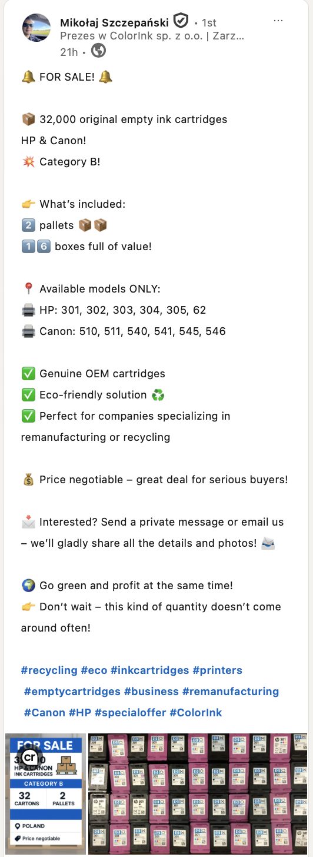Image resolution: width=313 pixels, height=857 pixels.
Task: Click the Mikołaj Szczepański name link
Action: coord(115,22)
